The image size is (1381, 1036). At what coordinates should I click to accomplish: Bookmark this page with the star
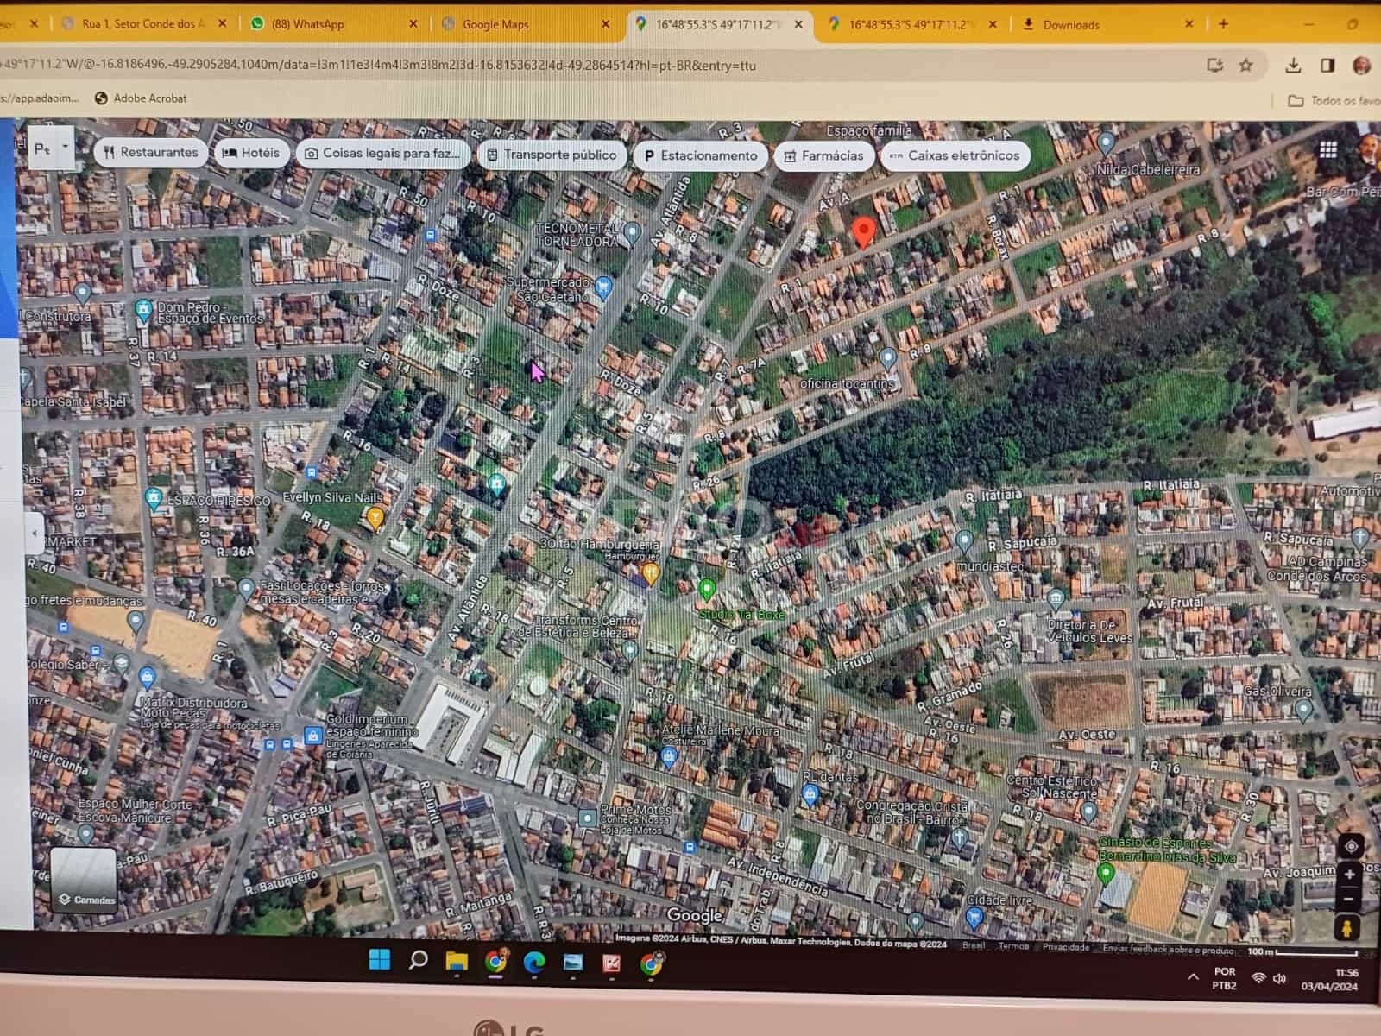1245,66
